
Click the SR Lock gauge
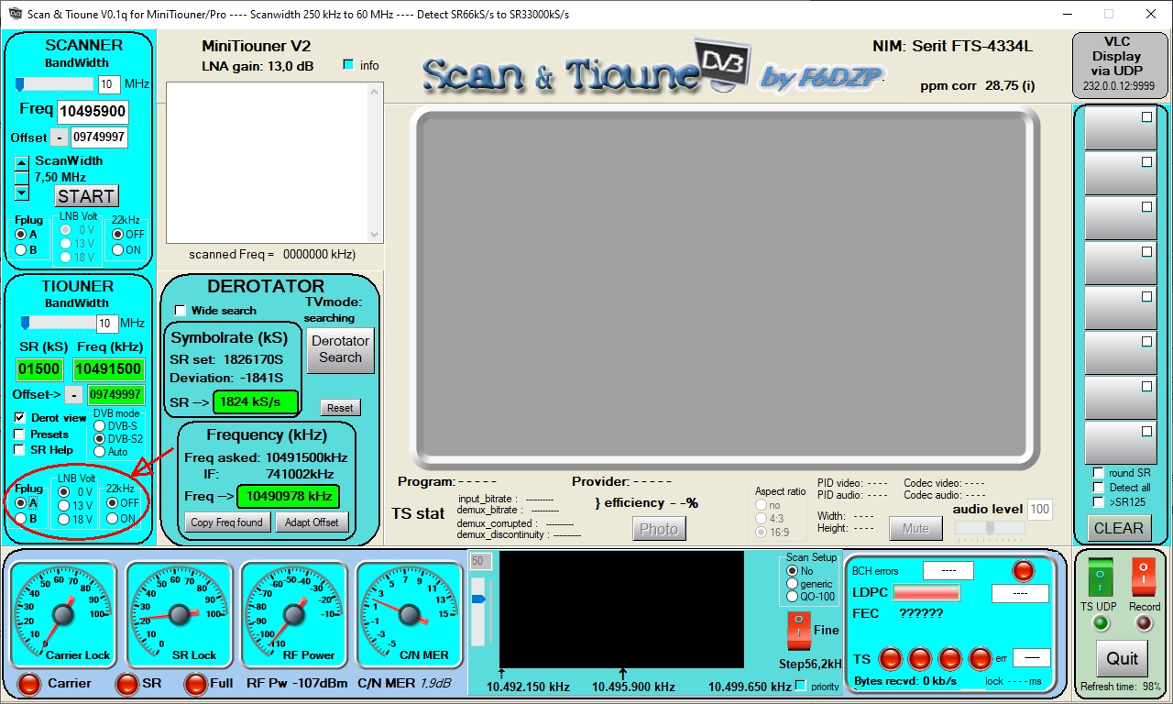coord(179,614)
